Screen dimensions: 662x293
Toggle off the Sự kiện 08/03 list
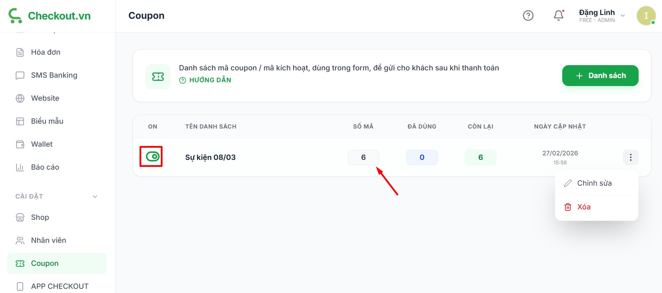click(152, 157)
